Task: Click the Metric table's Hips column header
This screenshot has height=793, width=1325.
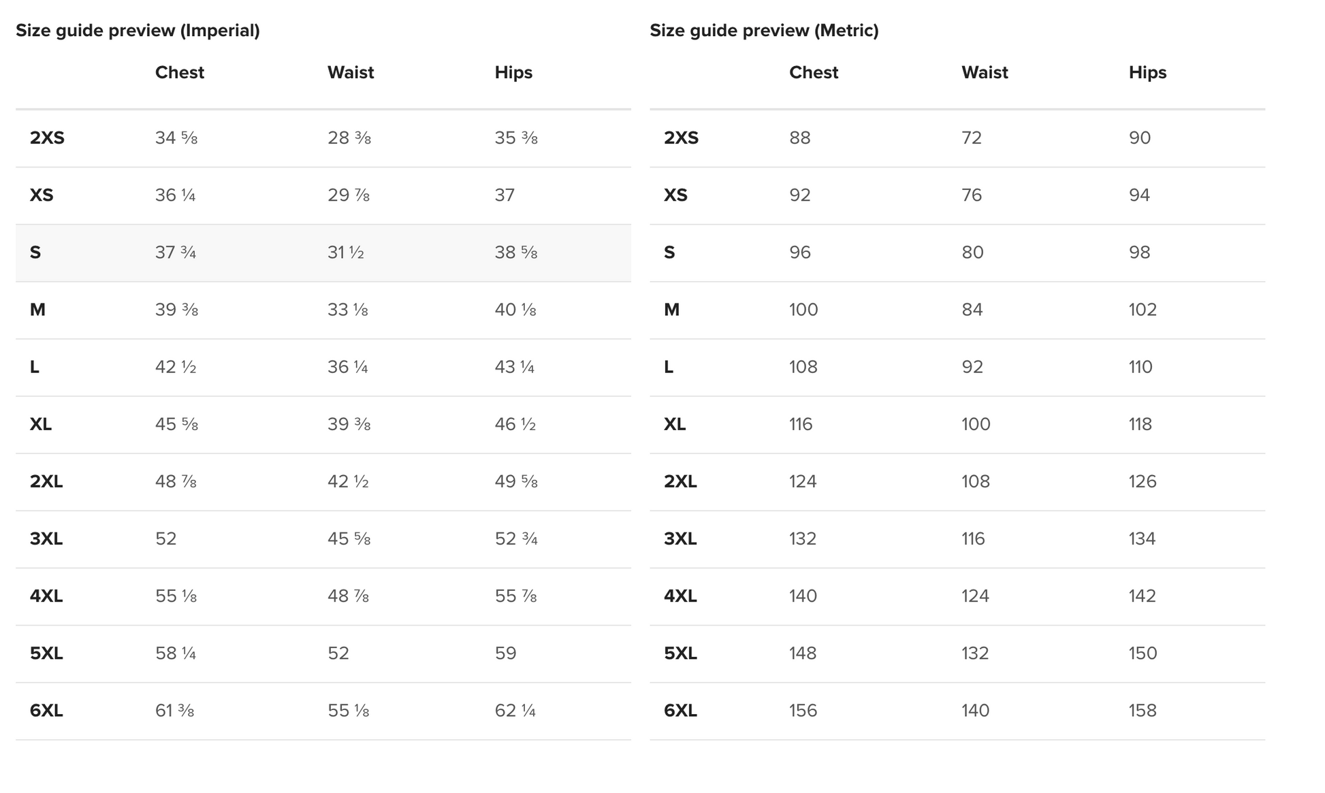Action: click(1147, 73)
